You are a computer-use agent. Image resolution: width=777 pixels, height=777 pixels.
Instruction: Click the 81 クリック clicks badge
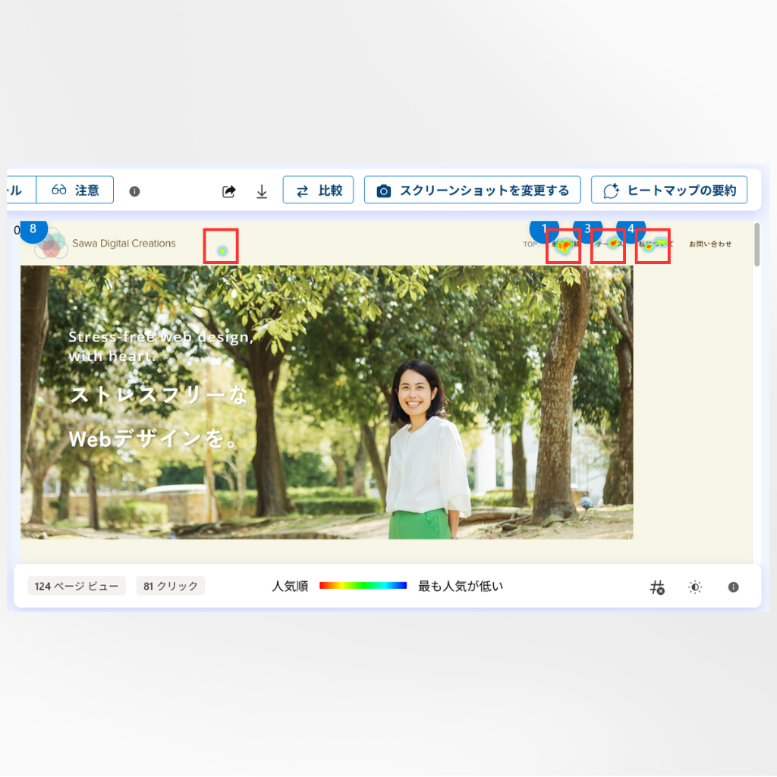point(171,586)
